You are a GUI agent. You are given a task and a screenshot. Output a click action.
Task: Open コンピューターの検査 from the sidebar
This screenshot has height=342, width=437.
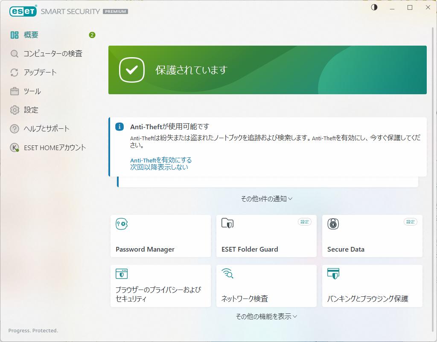tap(52, 53)
